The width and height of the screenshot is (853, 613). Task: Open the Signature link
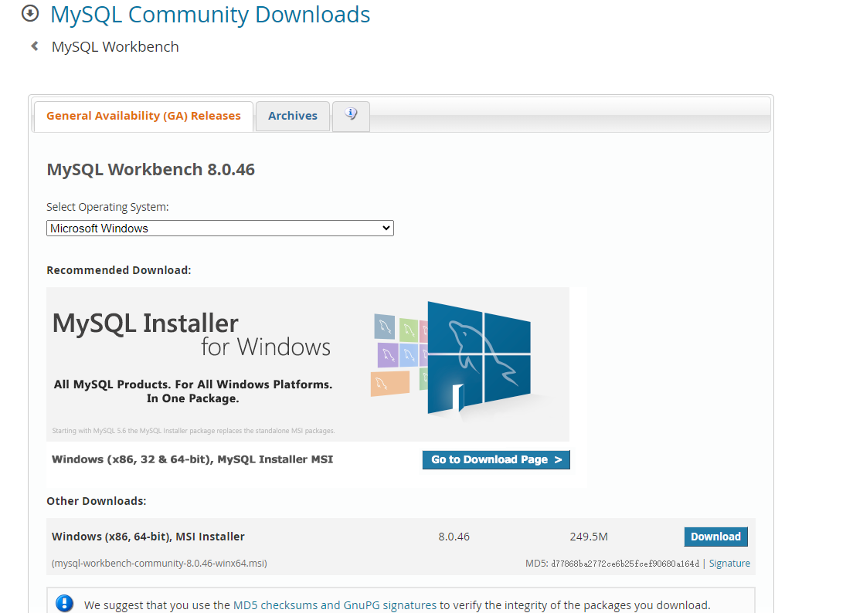729,564
